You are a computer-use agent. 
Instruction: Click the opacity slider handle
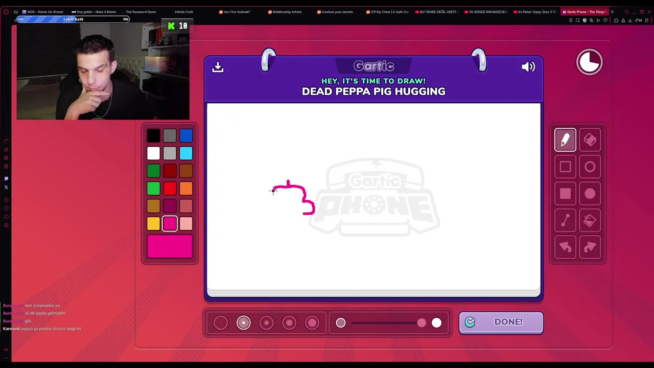(422, 323)
